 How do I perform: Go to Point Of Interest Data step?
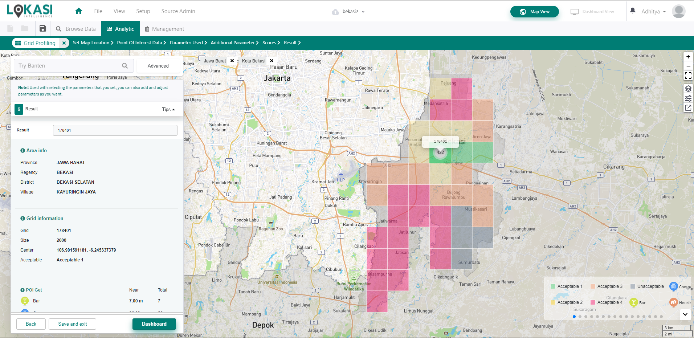tap(142, 43)
